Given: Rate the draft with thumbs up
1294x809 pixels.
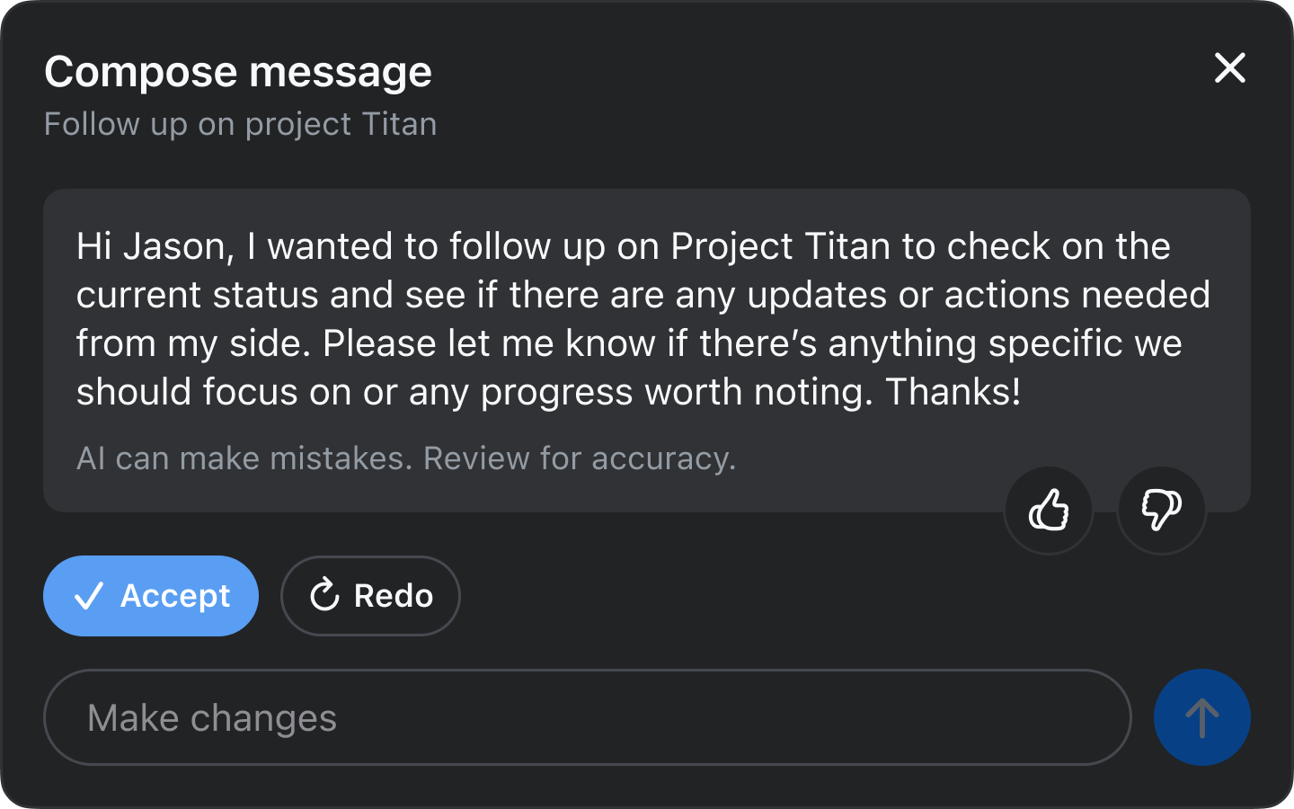Looking at the screenshot, I should pyautogui.click(x=1048, y=511).
